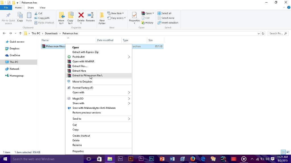Open the Easy access dropdown

coord(116,18)
